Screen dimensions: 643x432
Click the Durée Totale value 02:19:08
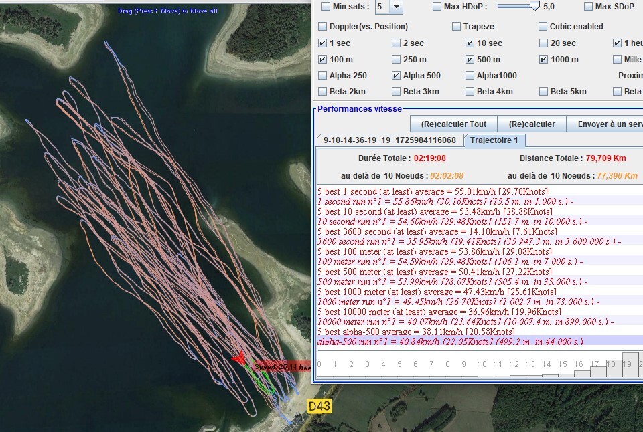[x=429, y=158]
